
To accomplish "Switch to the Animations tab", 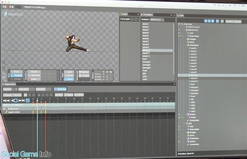I will point(147,15).
